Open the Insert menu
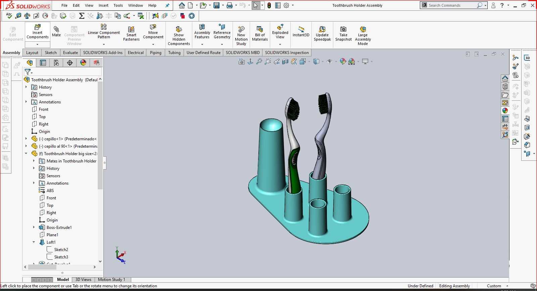 tap(103, 5)
